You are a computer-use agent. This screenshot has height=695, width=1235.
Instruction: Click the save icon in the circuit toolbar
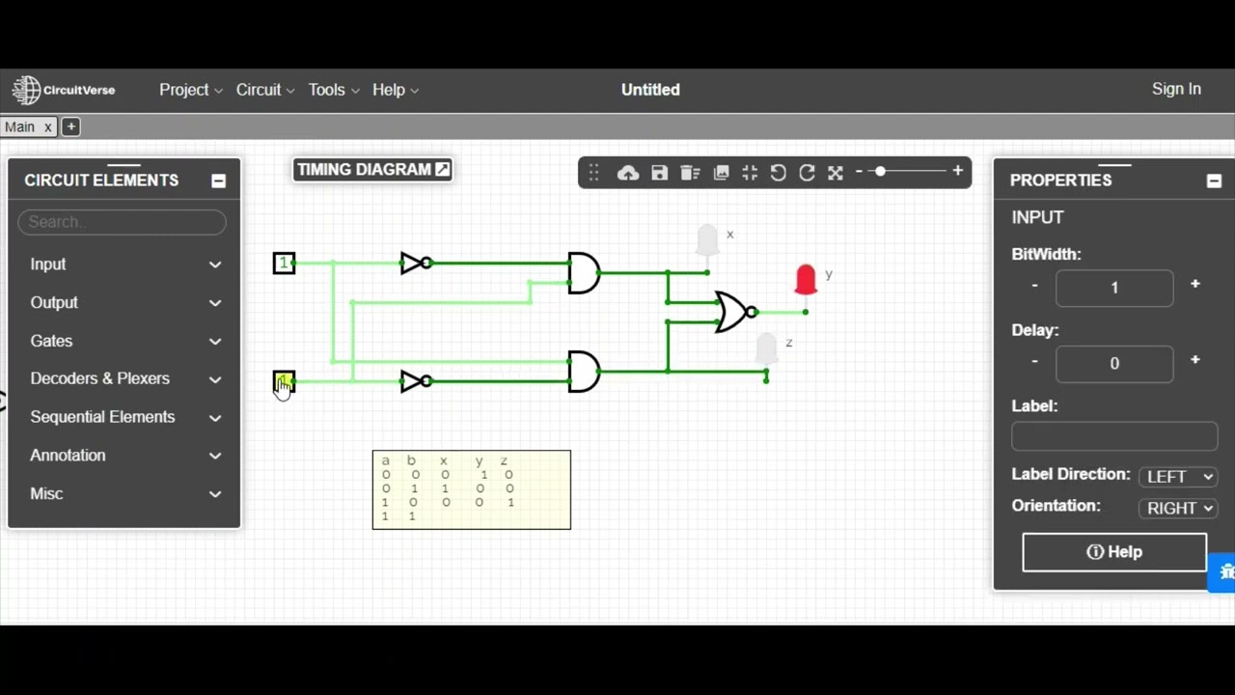pos(659,172)
